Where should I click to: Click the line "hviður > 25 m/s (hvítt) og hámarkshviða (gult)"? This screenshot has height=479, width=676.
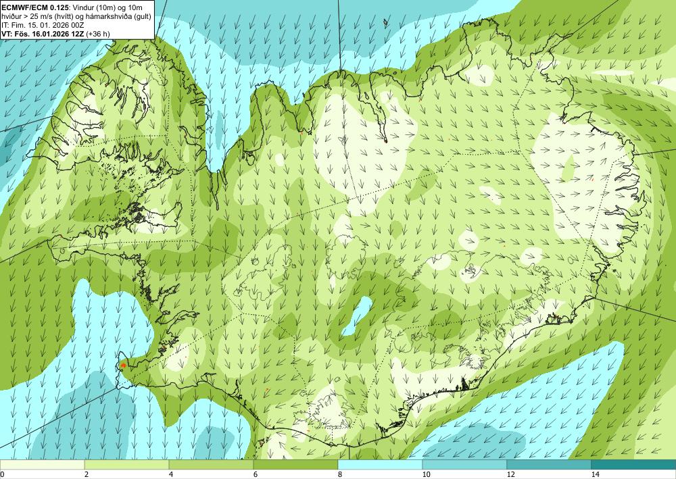point(76,16)
